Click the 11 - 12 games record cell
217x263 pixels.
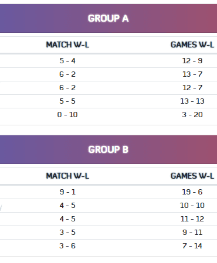[192, 219]
